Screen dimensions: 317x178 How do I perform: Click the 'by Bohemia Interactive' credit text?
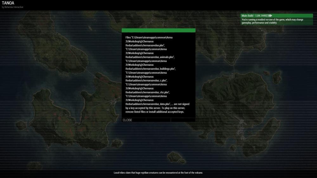(x=13, y=7)
